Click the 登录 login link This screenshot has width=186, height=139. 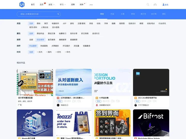point(167,5)
